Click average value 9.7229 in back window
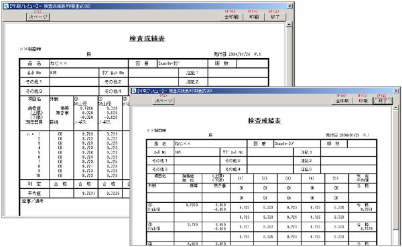 click(x=113, y=194)
